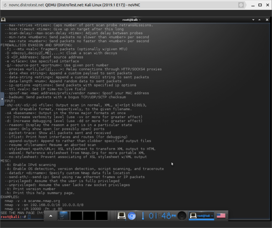Click the '--resume <filename>' option line

(50, 145)
